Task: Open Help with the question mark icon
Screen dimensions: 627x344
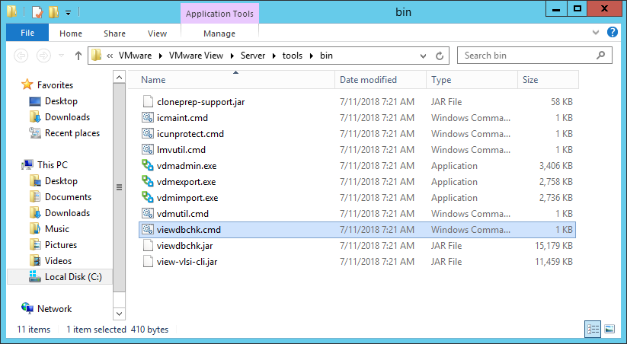Action: 613,32
